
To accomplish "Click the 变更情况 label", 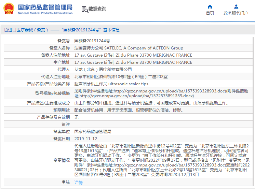I will (62, 160).
